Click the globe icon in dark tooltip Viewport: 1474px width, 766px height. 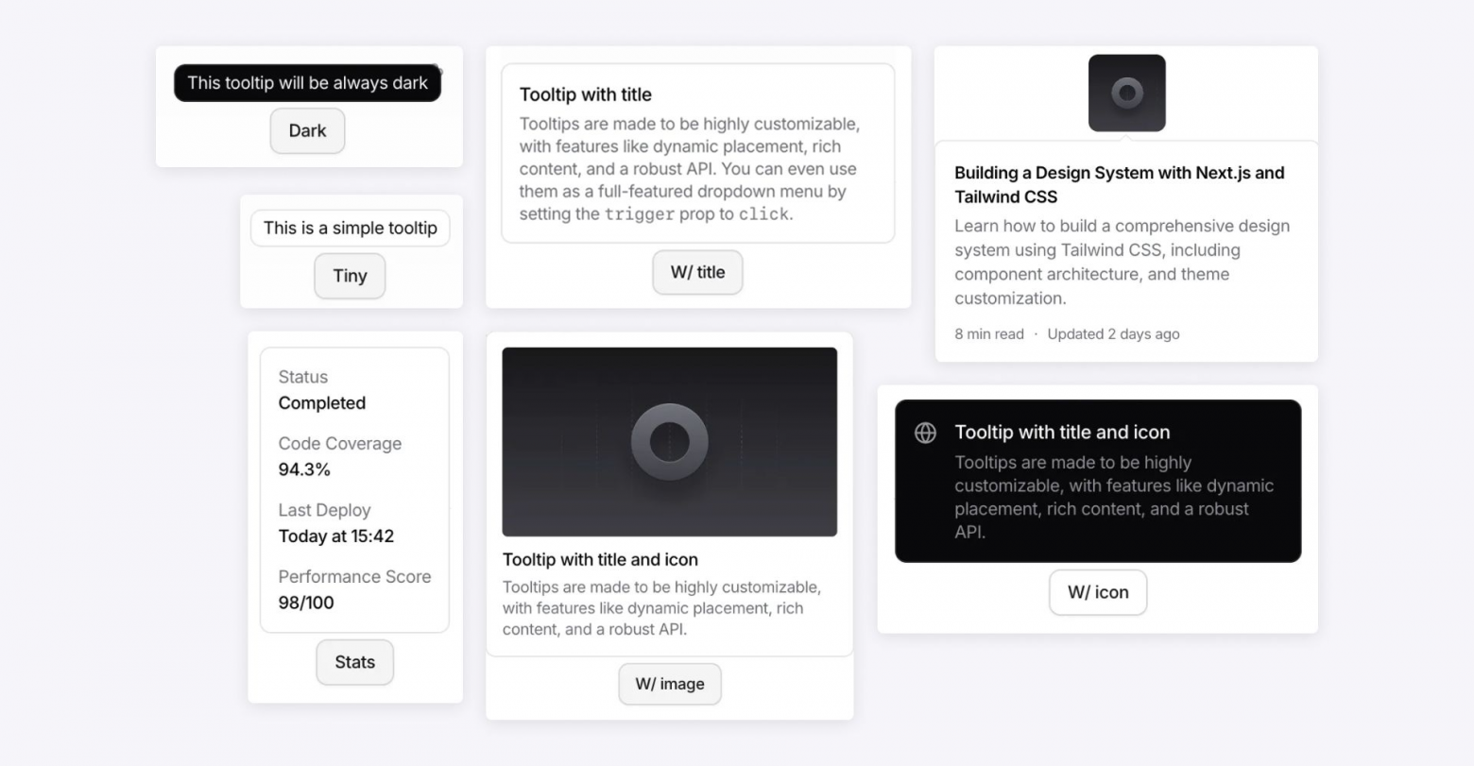[x=925, y=433]
